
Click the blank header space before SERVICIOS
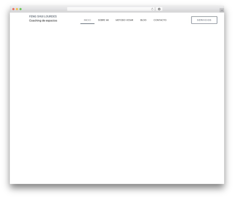[179, 20]
